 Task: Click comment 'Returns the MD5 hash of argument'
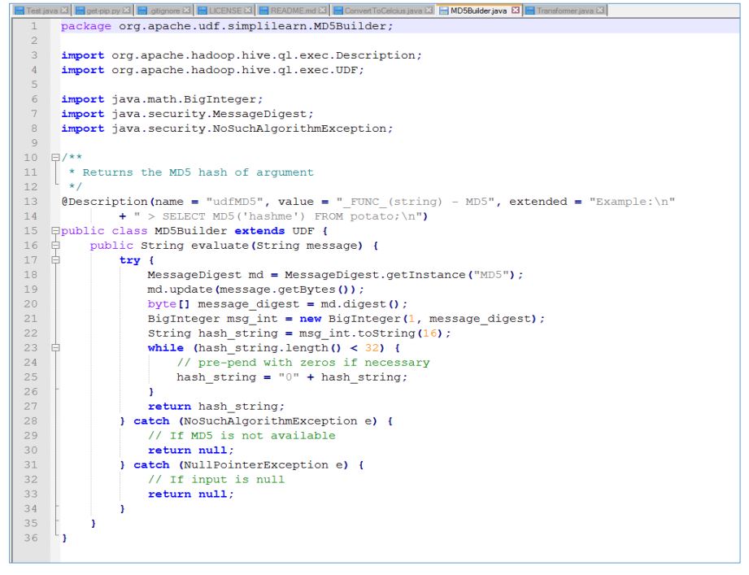tap(198, 172)
